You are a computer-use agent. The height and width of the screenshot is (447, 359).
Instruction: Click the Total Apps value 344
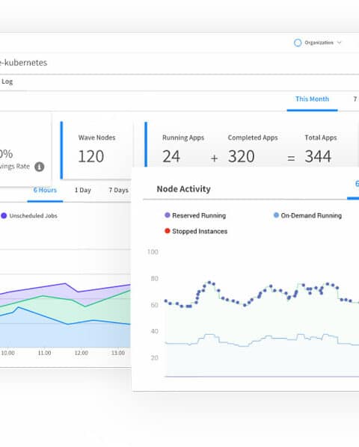318,156
